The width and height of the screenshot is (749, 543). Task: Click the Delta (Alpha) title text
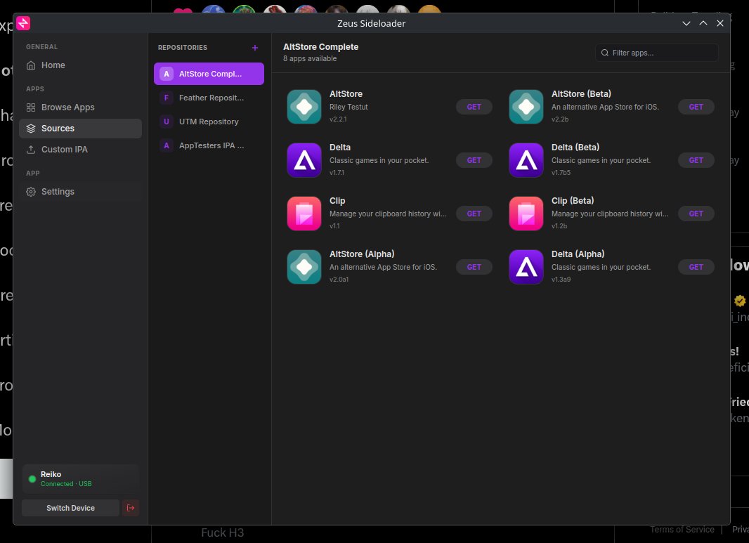578,254
